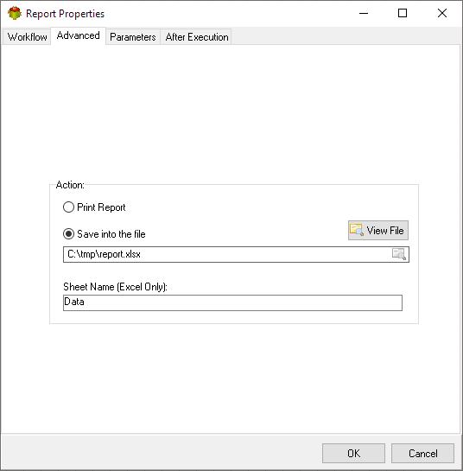Click the Report Properties app icon
Image resolution: width=463 pixels, height=471 pixels.
coord(15,14)
